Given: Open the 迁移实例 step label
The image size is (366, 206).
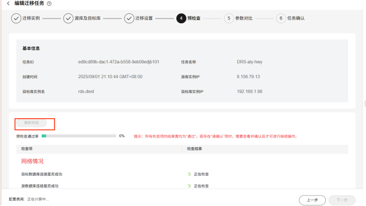Looking at the screenshot, I should pyautogui.click(x=31, y=18).
